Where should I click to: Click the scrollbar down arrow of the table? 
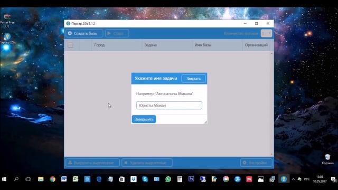point(271,154)
